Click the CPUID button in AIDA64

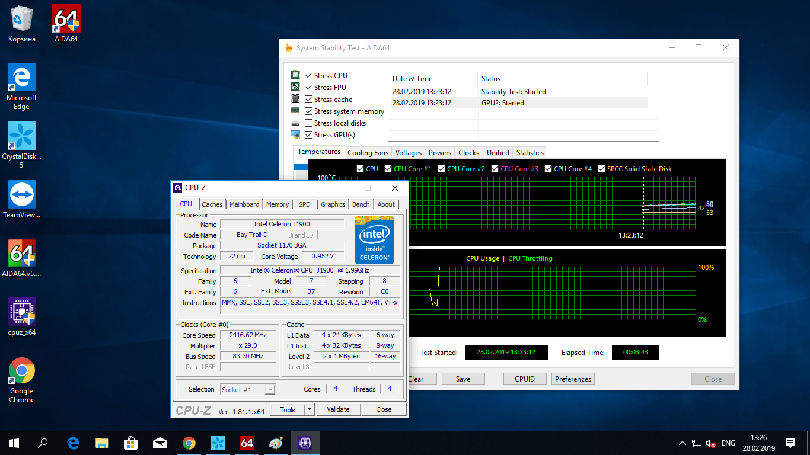click(x=525, y=379)
